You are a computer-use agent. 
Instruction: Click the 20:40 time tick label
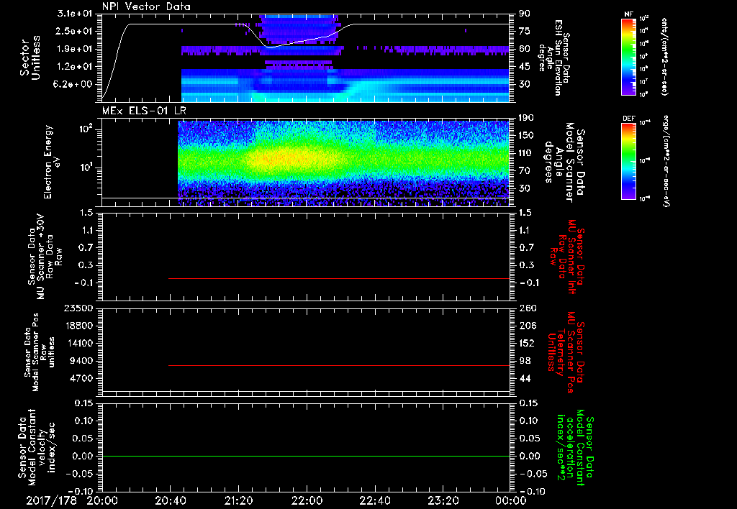171,501
